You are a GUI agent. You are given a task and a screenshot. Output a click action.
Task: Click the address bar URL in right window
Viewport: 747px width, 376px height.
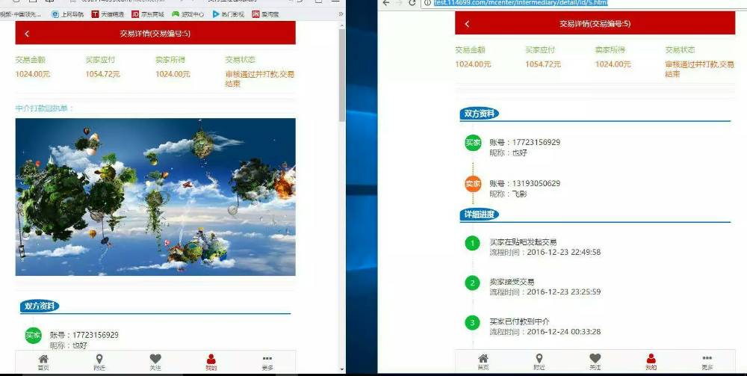click(521, 2)
